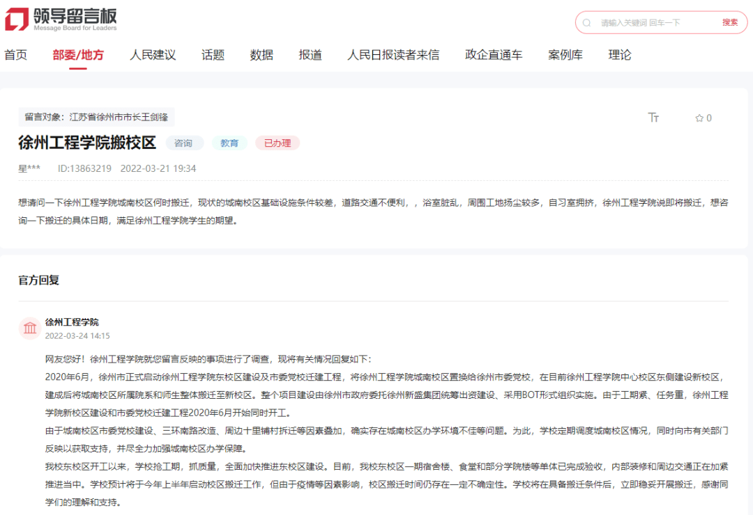Click the post time 2022-03-21 19:34
This screenshot has width=753, height=515.
[x=158, y=168]
